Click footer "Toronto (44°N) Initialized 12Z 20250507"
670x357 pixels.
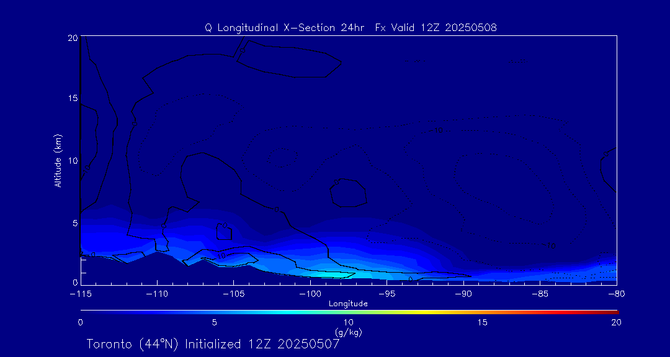(x=213, y=344)
